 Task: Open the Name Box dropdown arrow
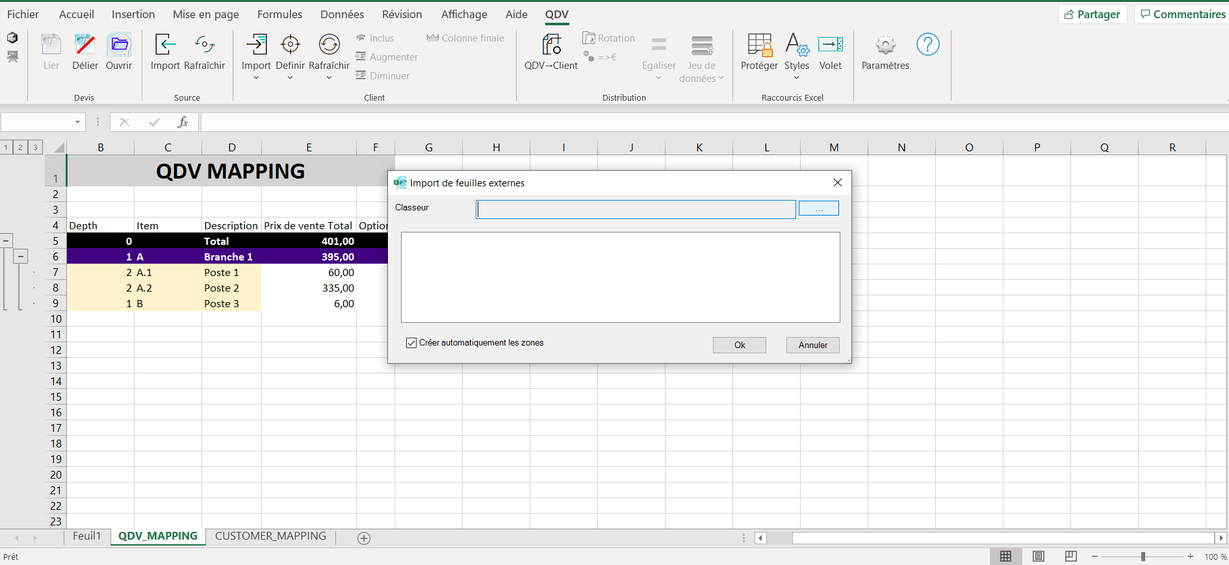pyautogui.click(x=77, y=122)
